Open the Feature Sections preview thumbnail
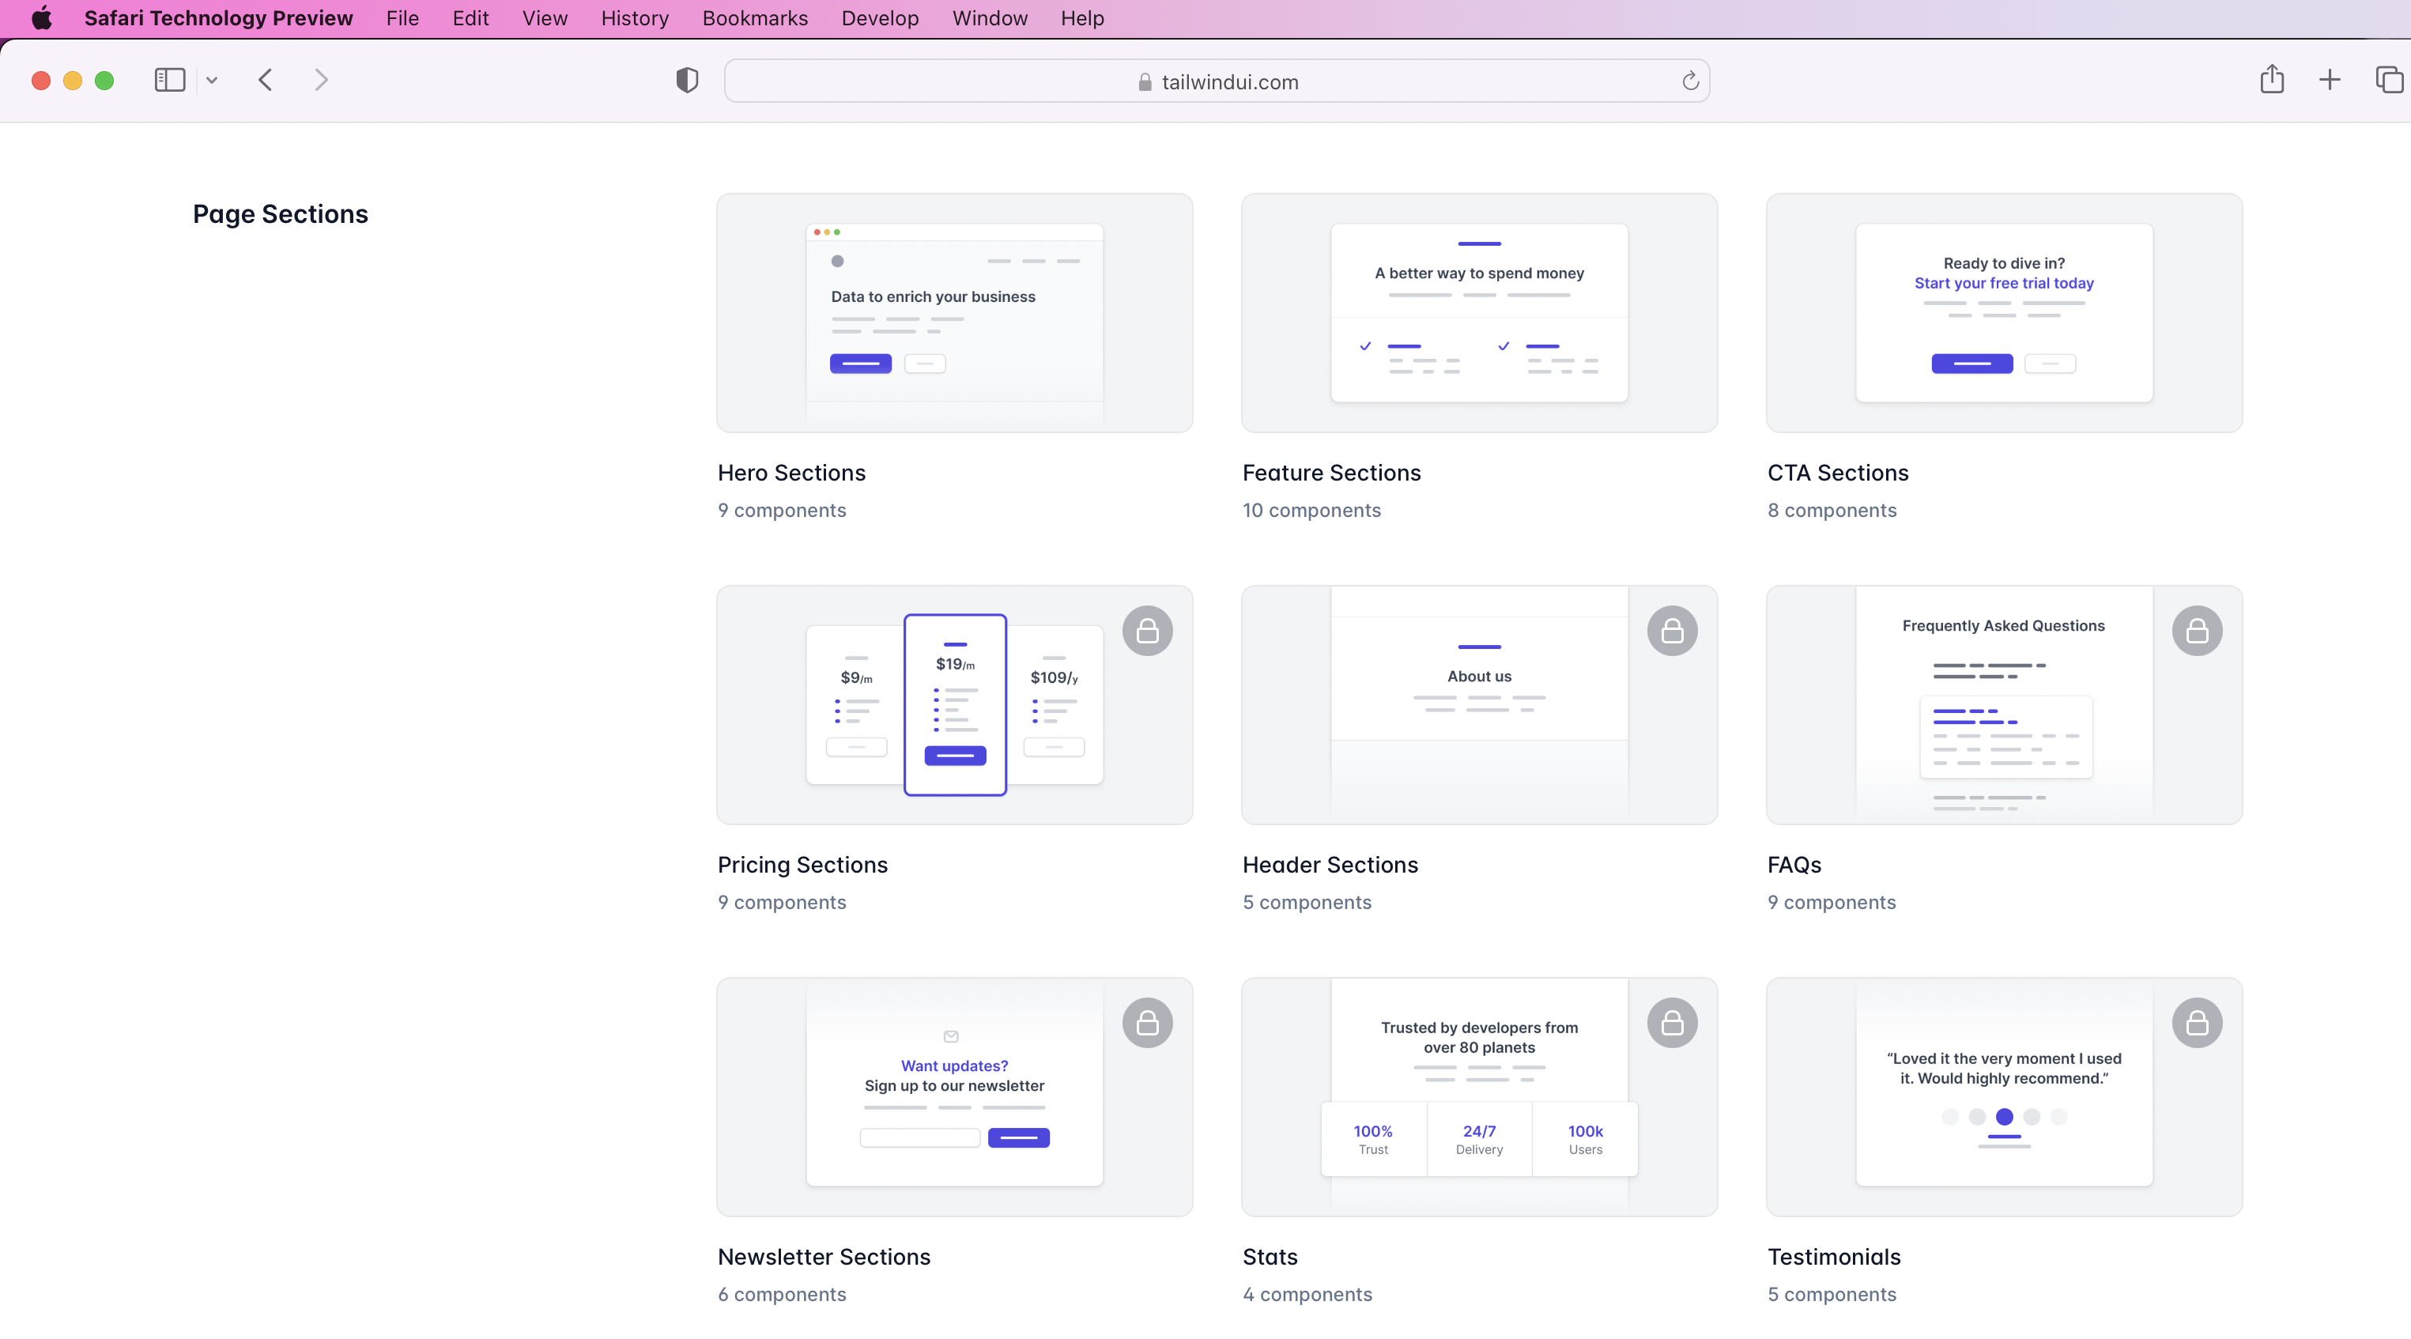 1479,312
